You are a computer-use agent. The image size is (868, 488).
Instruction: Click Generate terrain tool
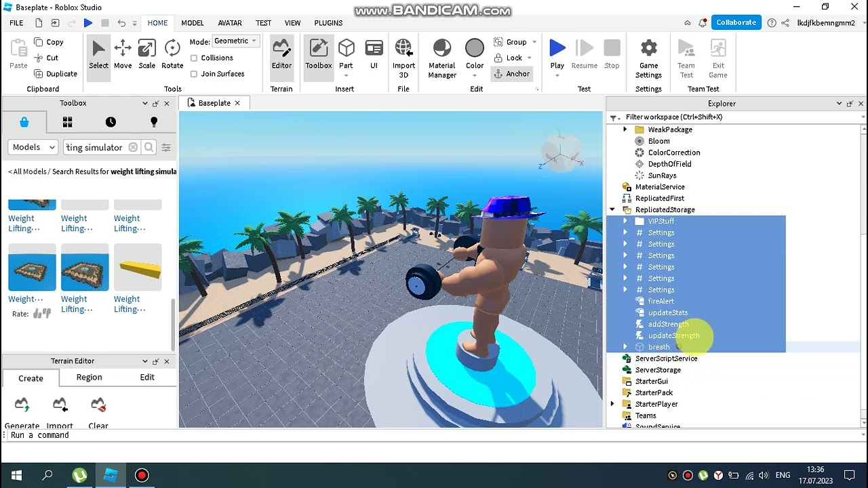coord(22,413)
